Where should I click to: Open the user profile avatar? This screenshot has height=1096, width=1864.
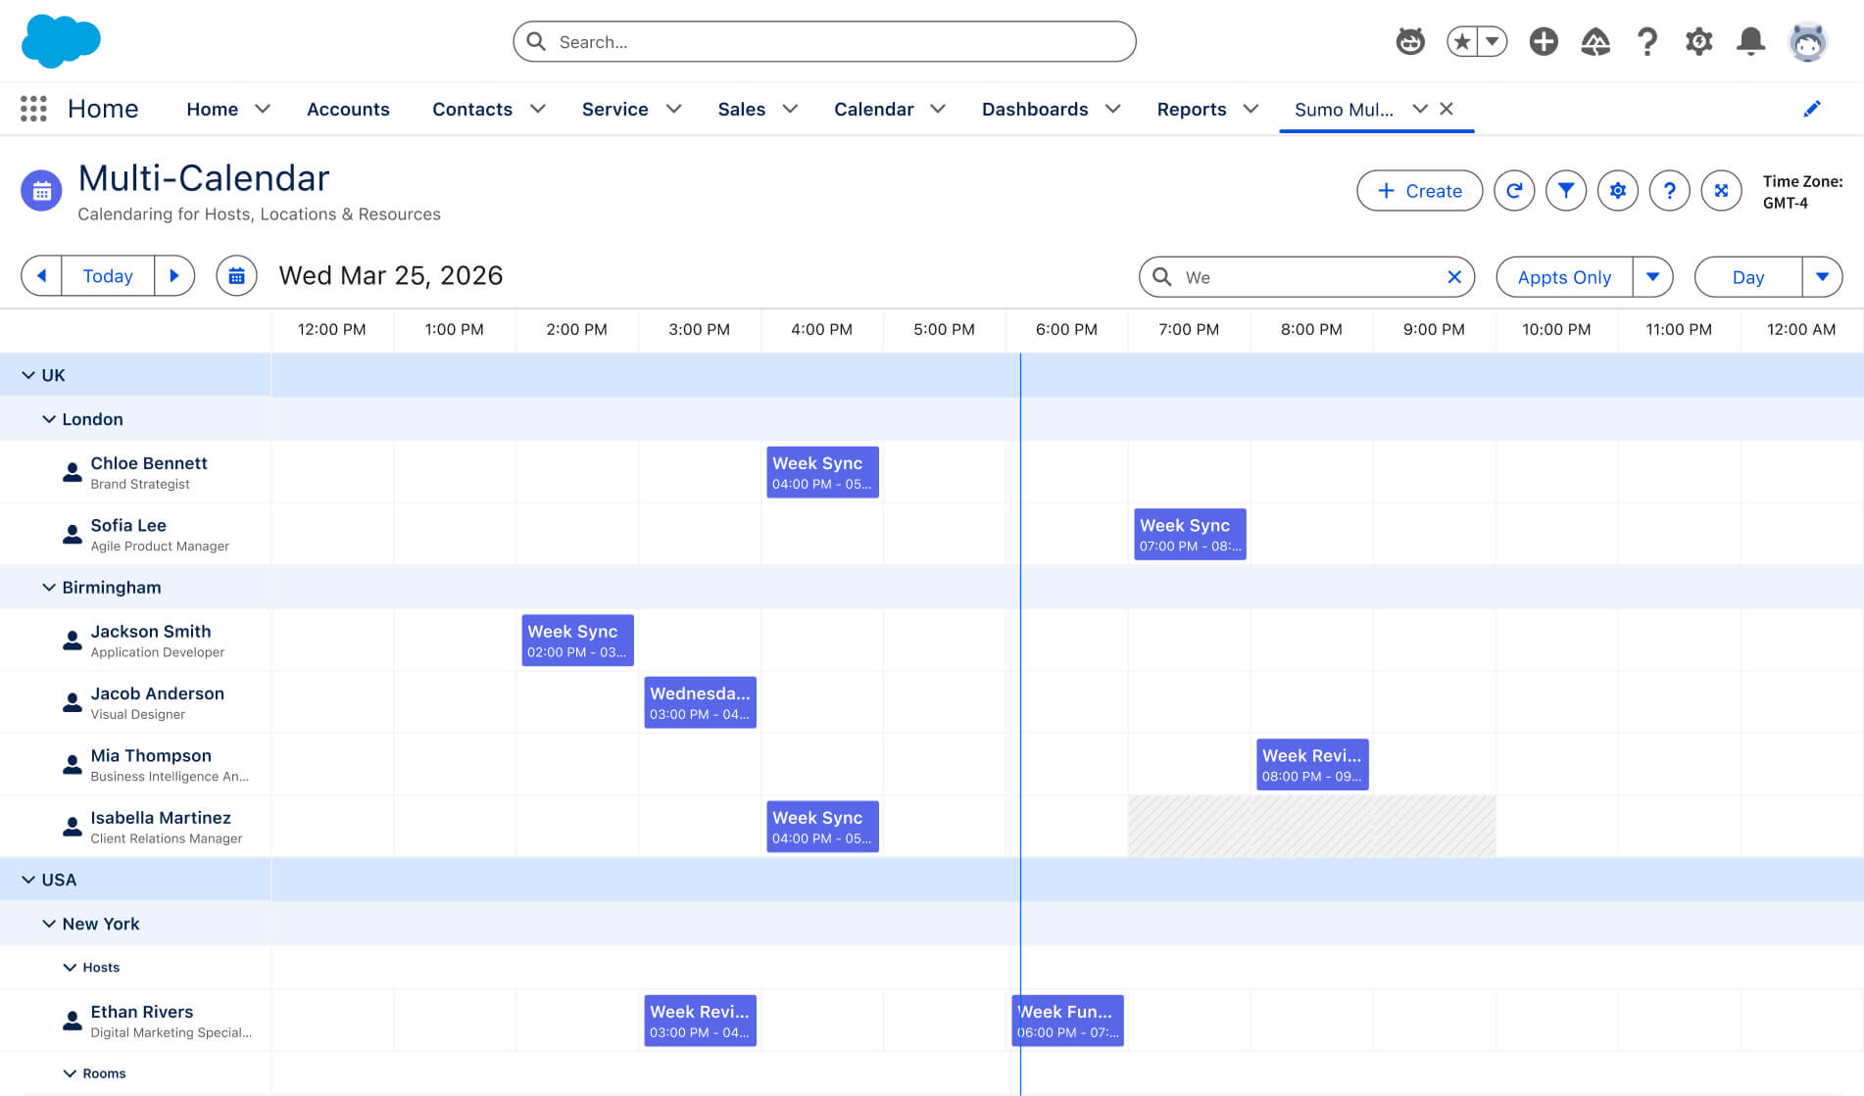click(x=1807, y=41)
